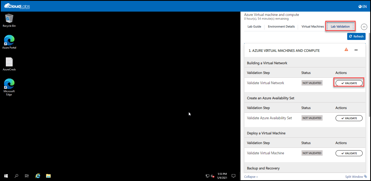Screen dimensions: 371x181
Task: Validate the Virtual Machine step
Action: click(x=349, y=153)
